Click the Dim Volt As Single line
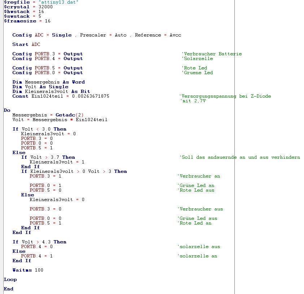 40,87
